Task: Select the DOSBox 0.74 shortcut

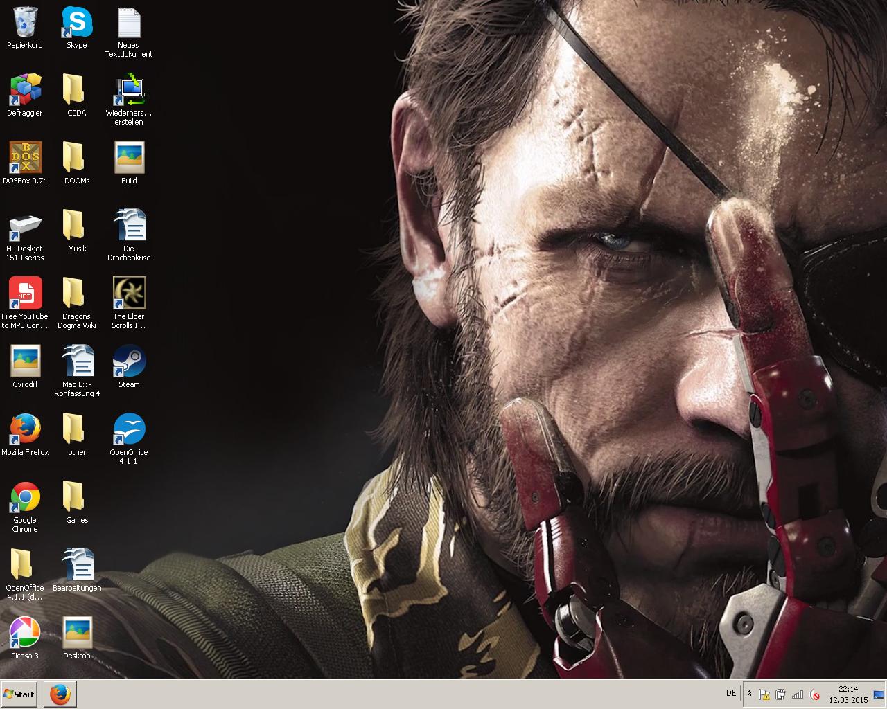Action: pyautogui.click(x=25, y=158)
